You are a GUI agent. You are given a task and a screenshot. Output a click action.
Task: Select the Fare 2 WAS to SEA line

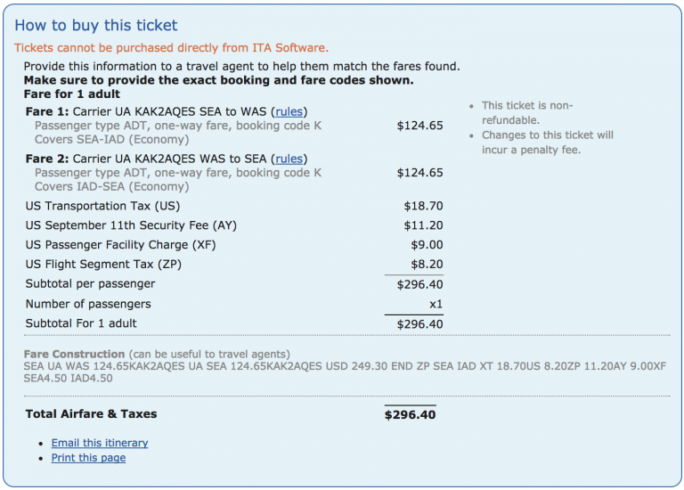[x=151, y=159]
